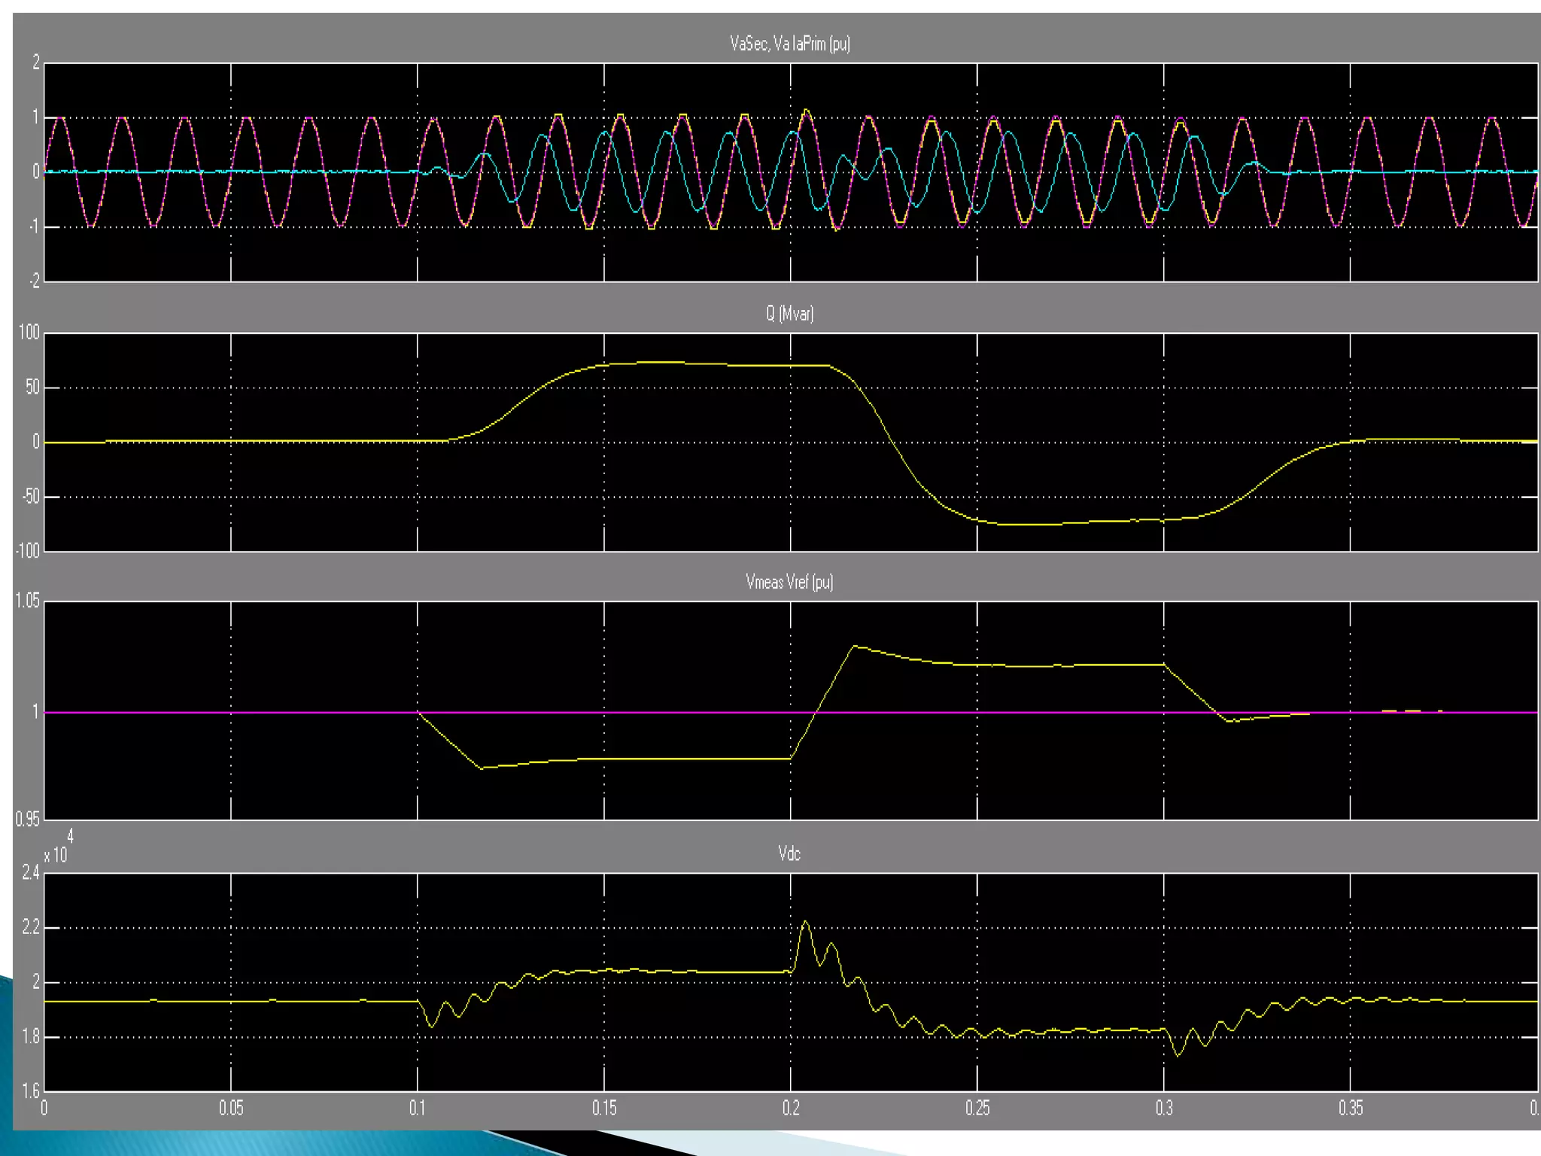
Task: Click the 100 label on Q axis
Action: [29, 333]
